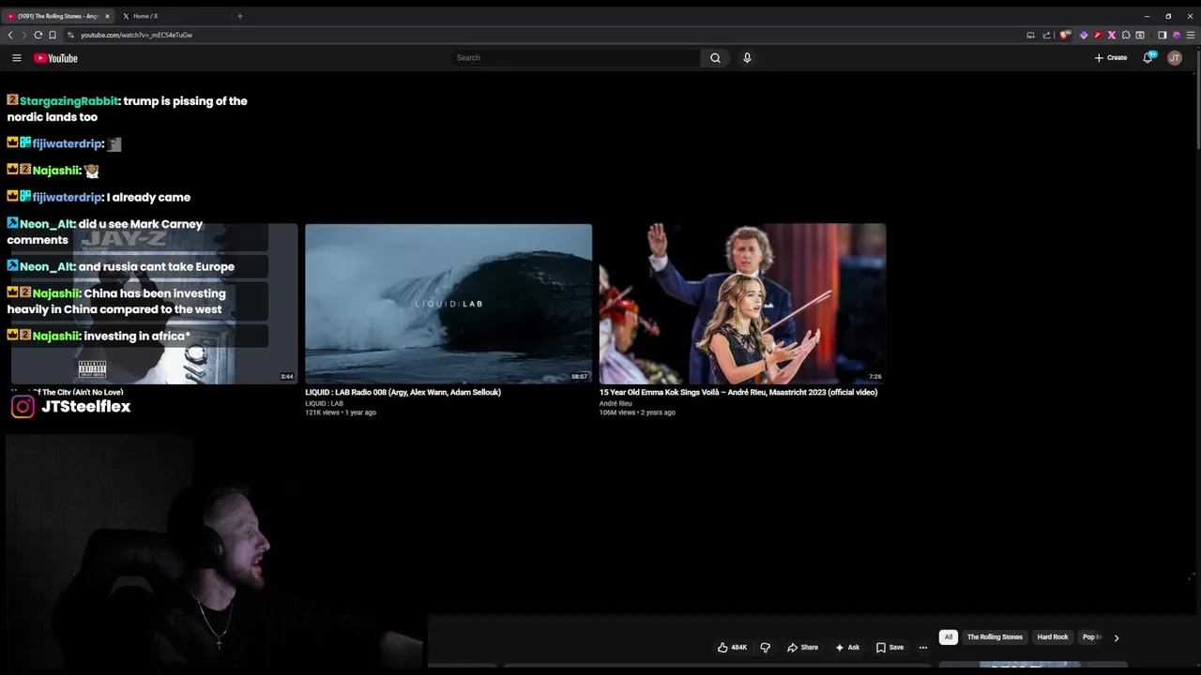1201x675 pixels.
Task: Open the JAY-Z video thumbnail
Action: pos(154,303)
